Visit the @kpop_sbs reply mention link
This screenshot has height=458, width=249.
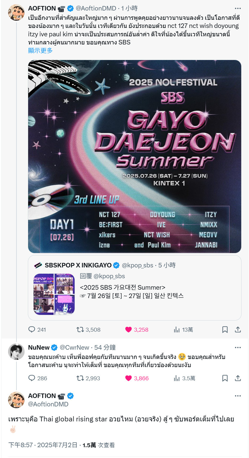coord(109,276)
